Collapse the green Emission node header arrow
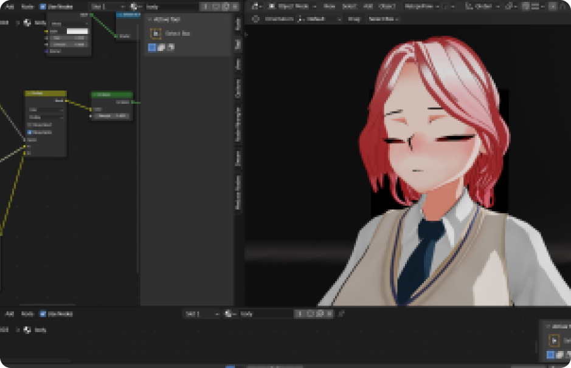 coord(95,95)
